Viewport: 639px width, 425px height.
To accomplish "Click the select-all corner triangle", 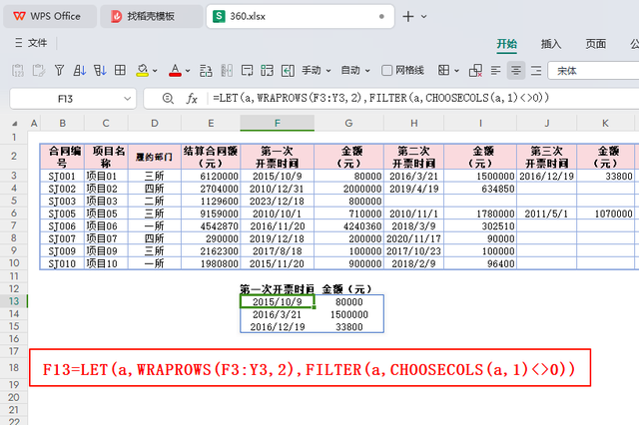I will click(14, 123).
